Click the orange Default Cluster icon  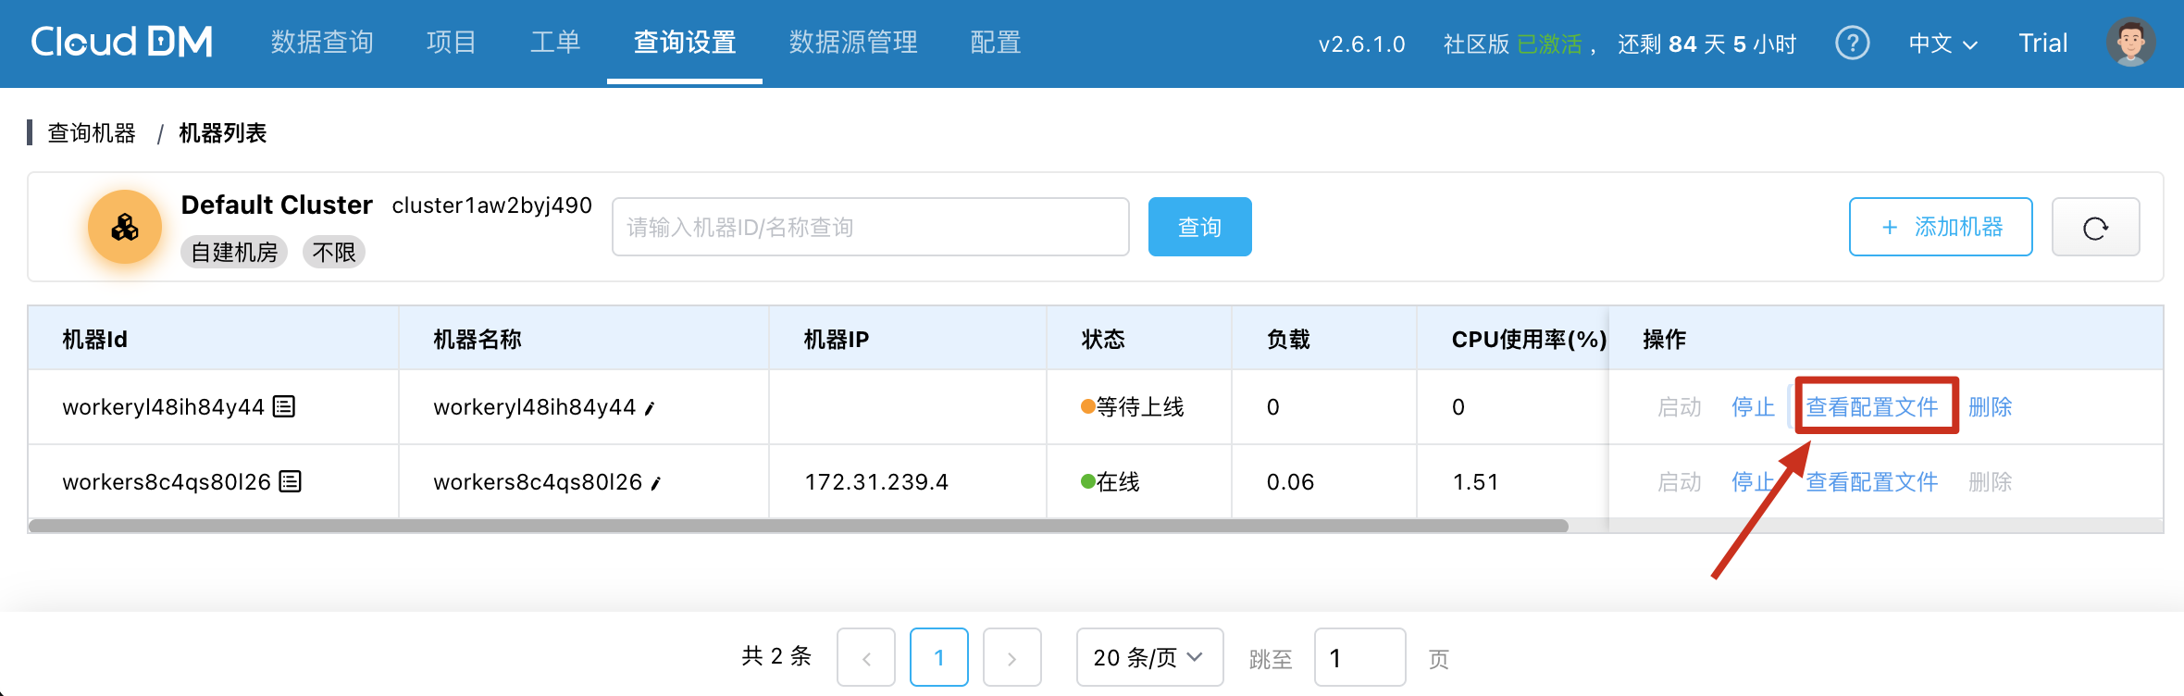click(125, 227)
